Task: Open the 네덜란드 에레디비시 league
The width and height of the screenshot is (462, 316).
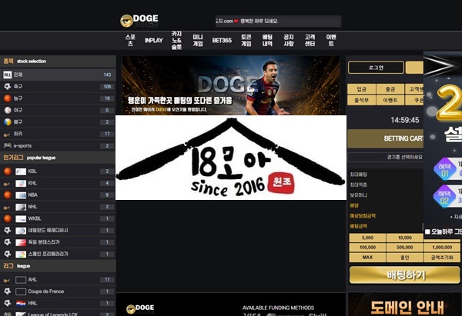Action: [x=58, y=231]
